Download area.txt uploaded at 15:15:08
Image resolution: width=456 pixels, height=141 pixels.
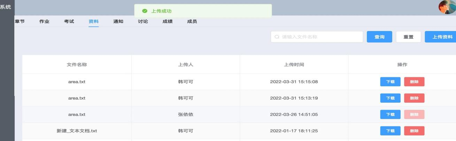point(390,82)
